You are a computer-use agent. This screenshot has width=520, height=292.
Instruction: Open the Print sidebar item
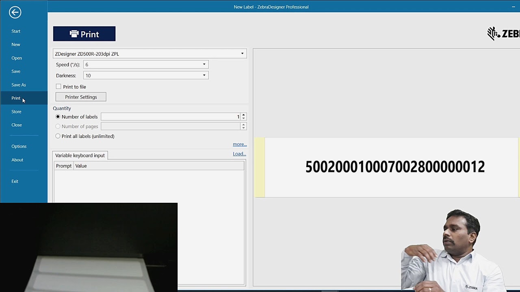(16, 98)
